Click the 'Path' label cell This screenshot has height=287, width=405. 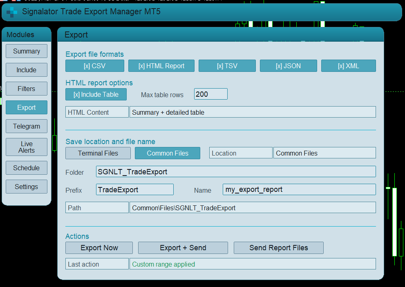tap(97, 207)
